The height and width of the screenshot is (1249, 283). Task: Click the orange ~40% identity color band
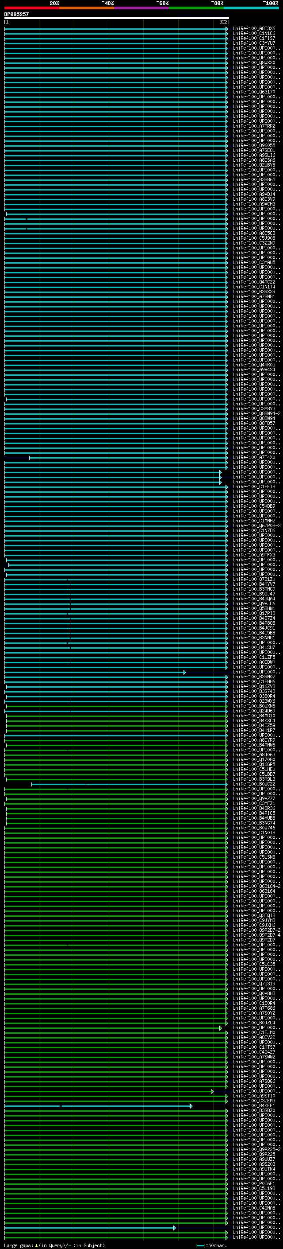click(x=87, y=8)
